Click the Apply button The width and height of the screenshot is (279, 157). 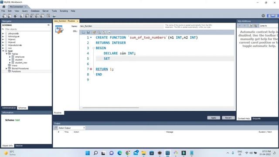click(214, 118)
